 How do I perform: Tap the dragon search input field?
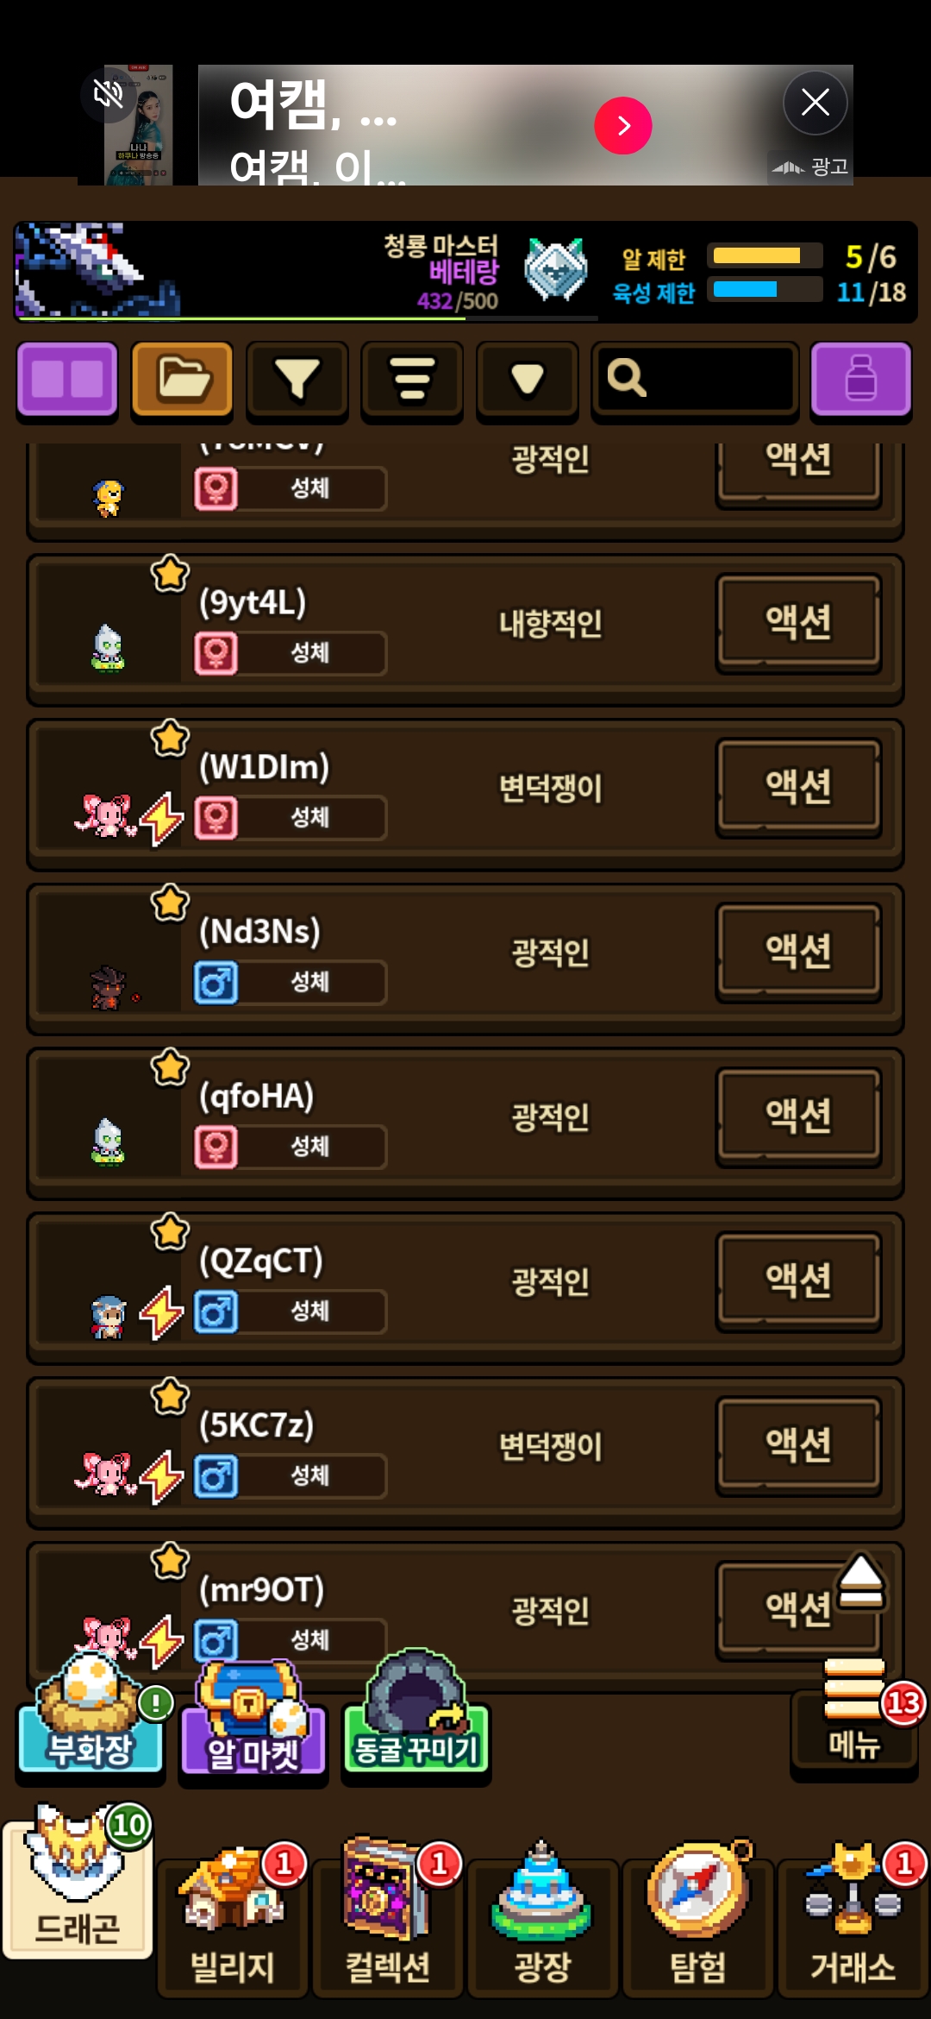pyautogui.click(x=695, y=380)
